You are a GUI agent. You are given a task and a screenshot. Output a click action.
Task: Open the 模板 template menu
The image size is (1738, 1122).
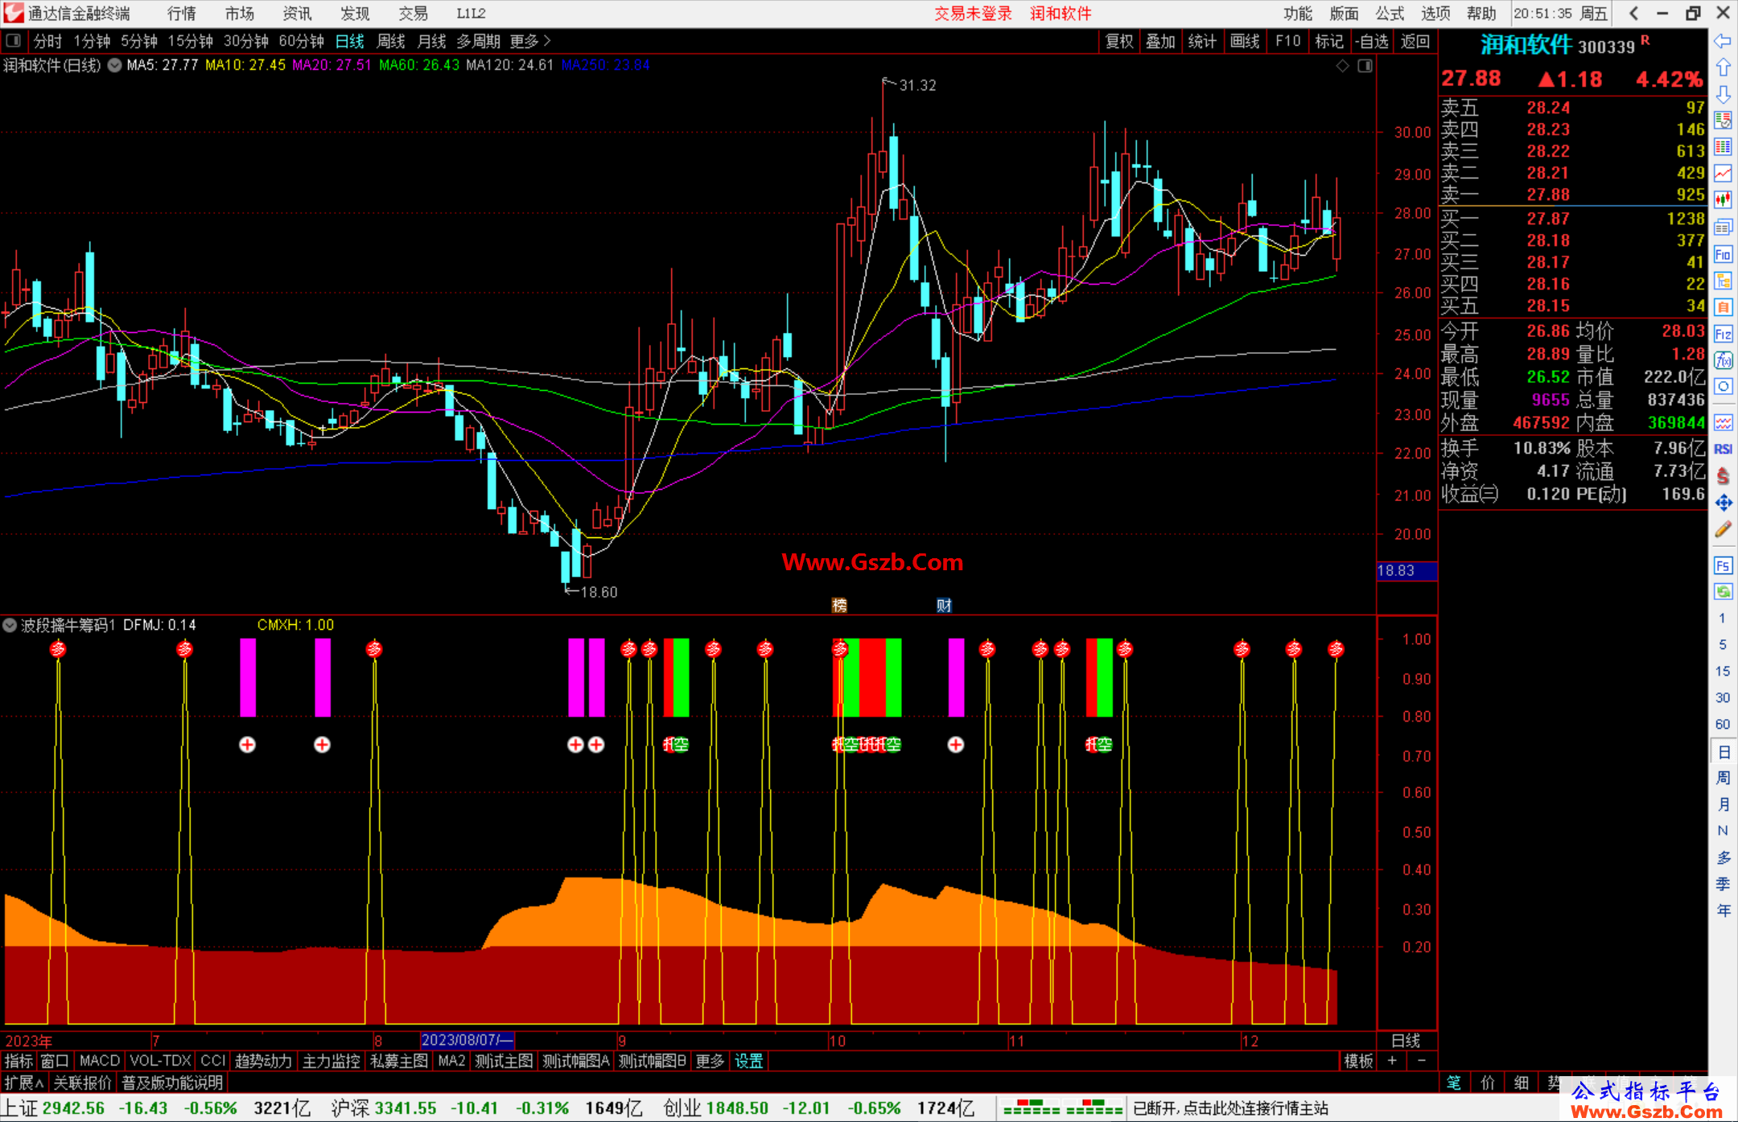1359,1061
